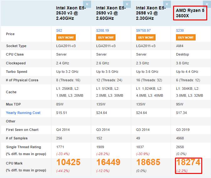Viewport: 211px width, 178px height.
Task: Click the (-2.2%) CPU Mark difference
Action: (182, 171)
